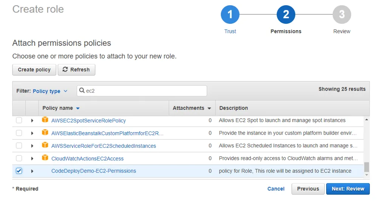Click the AWSEC2SpotServiceRolePolicy orange box icon
The width and height of the screenshot is (378, 201).
click(45, 120)
